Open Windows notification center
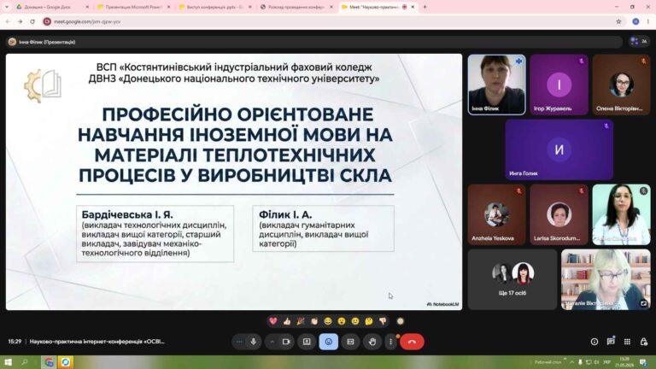This screenshot has width=656, height=369. pos(644,362)
